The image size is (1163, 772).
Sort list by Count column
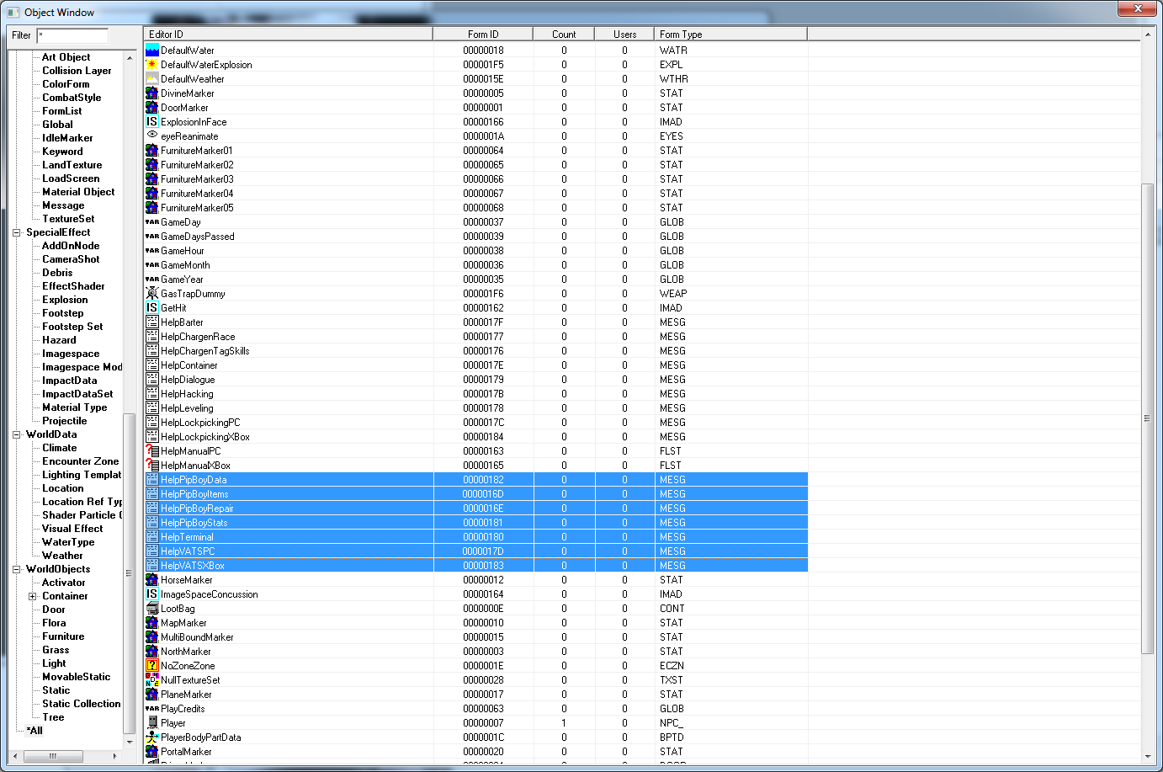(564, 35)
